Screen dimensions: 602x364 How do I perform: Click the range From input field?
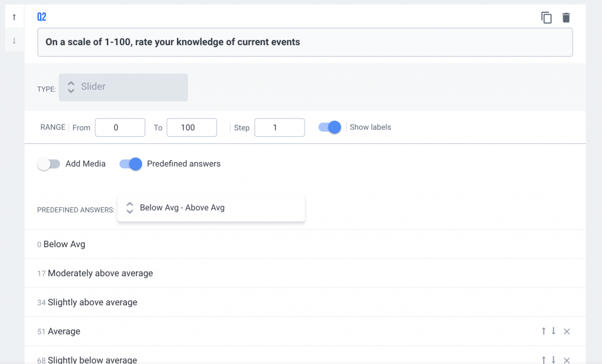pos(120,127)
